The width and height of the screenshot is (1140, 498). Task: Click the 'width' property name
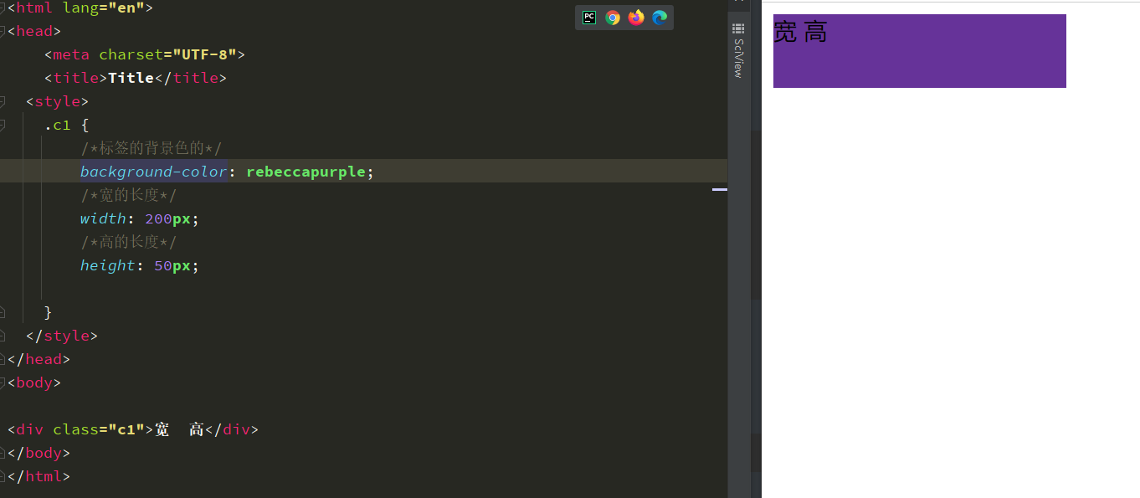coord(103,218)
